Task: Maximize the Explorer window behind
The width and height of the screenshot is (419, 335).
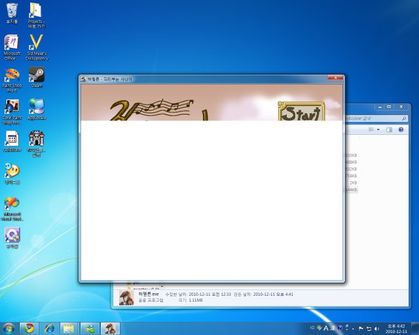Action: [x=389, y=107]
